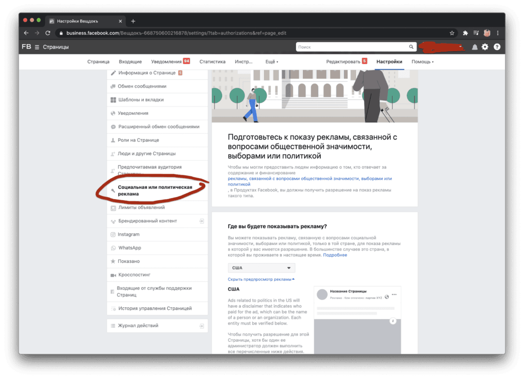Click the Шаблоны и вкладки grid icon

(x=113, y=100)
